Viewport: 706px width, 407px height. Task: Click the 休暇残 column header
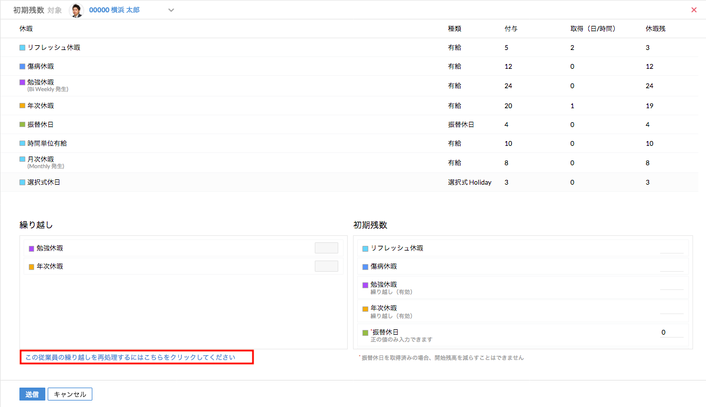click(x=655, y=29)
